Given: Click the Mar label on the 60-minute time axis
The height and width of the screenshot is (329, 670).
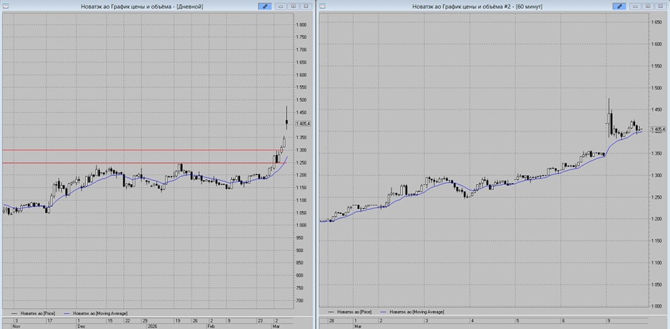Looking at the screenshot, I should coord(358,326).
